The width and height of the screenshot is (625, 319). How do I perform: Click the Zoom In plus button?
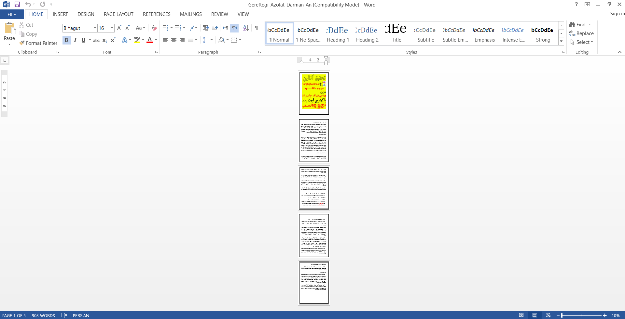[605, 315]
